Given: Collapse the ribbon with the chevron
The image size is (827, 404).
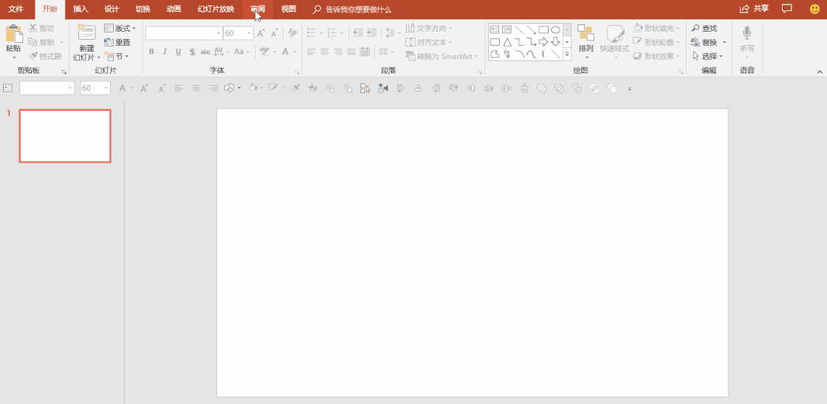Looking at the screenshot, I should (x=820, y=71).
